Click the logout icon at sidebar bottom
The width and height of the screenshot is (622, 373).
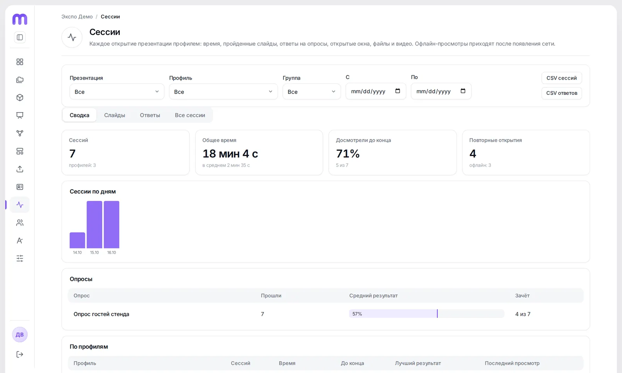point(20,354)
